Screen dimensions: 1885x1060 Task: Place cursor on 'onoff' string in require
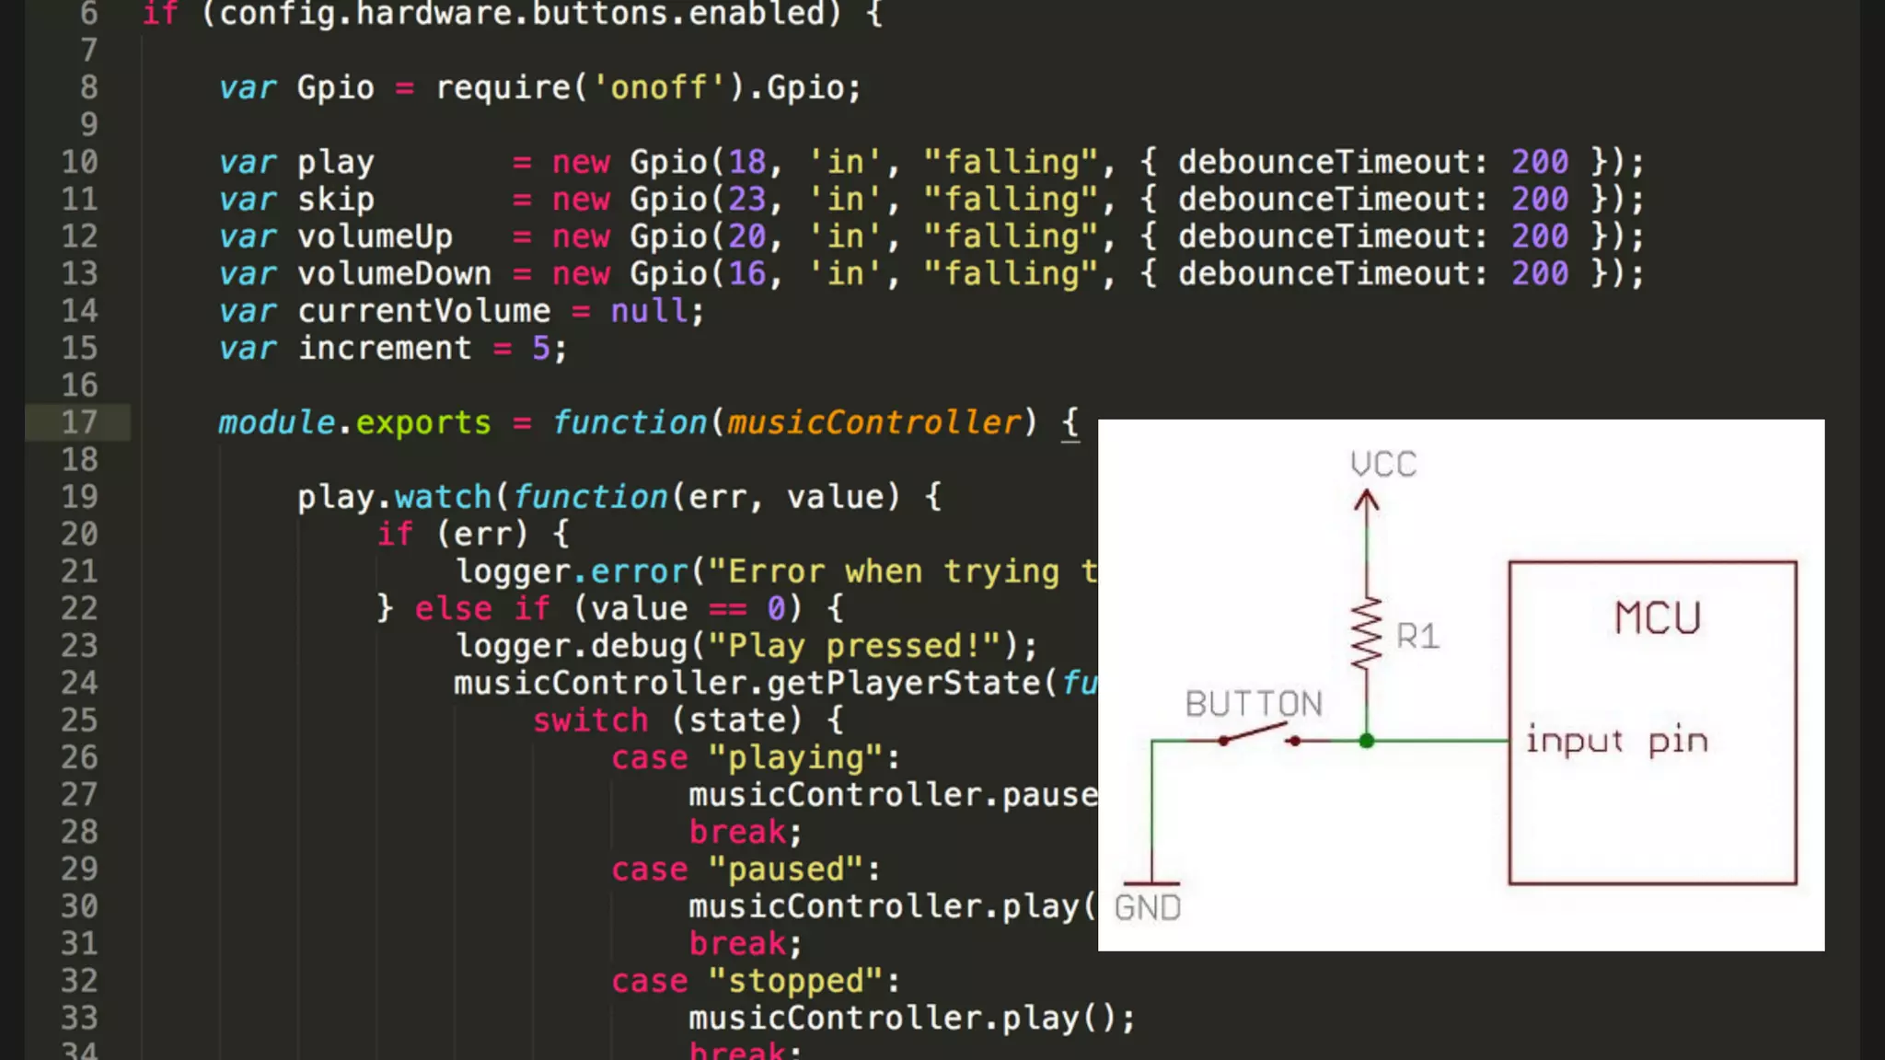coord(658,87)
